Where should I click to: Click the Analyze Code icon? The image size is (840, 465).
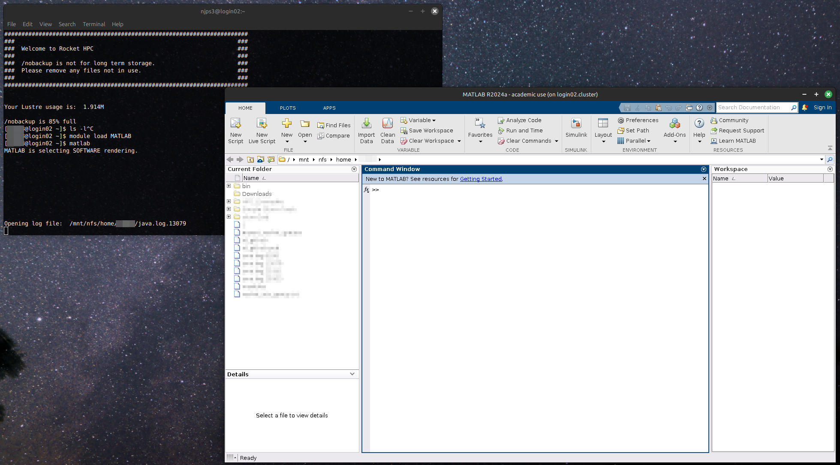point(501,120)
